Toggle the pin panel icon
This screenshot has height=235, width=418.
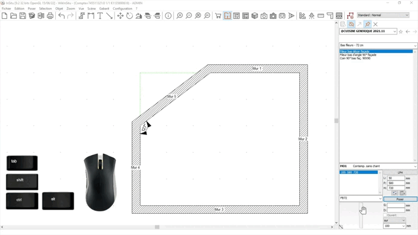368,24
